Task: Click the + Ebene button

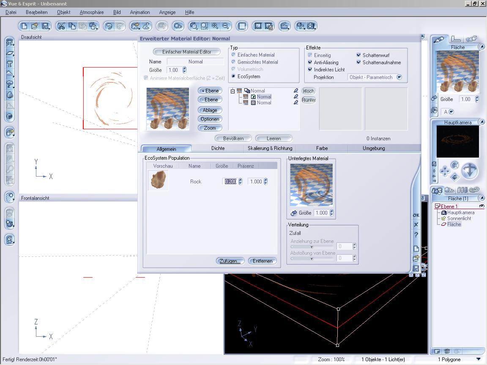Action: tap(210, 91)
